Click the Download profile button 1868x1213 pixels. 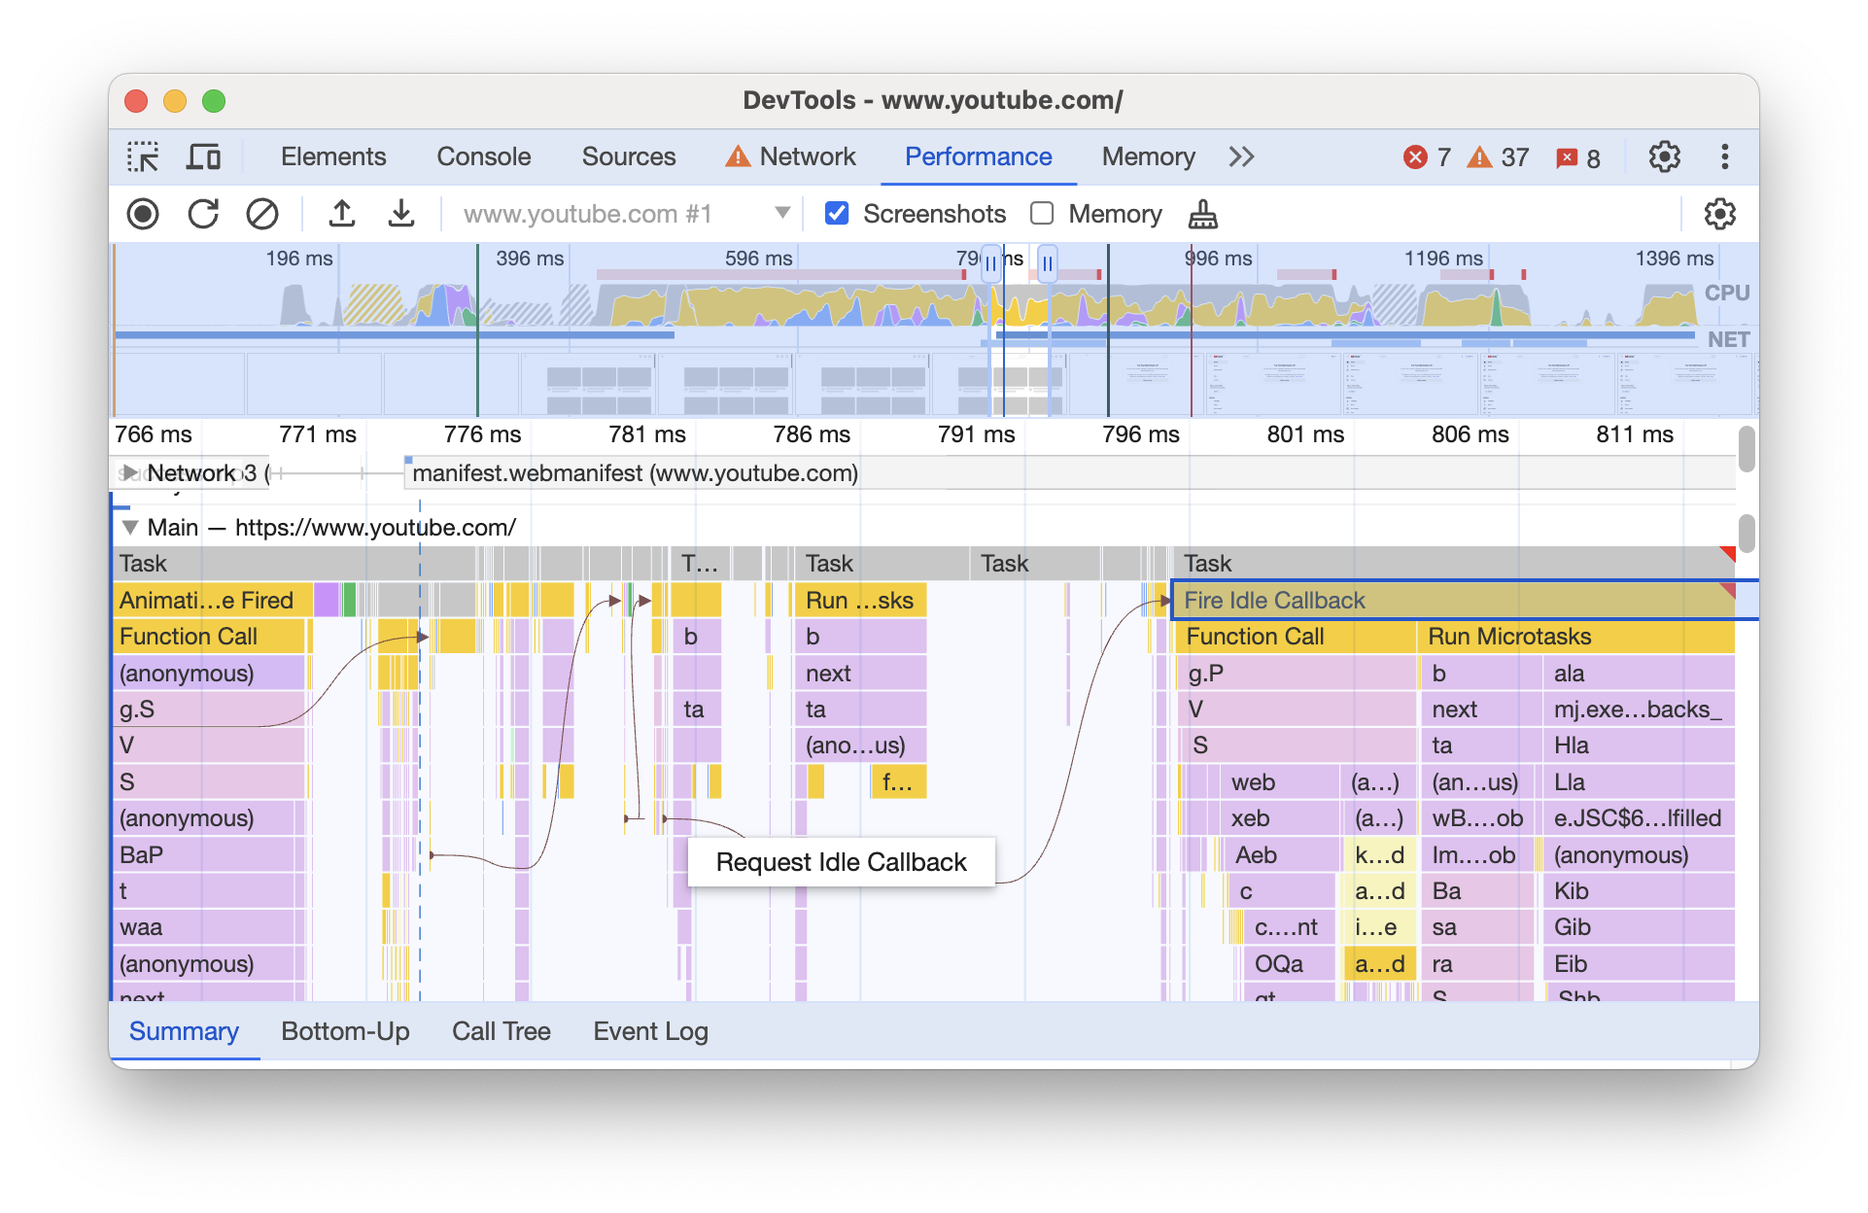point(403,213)
